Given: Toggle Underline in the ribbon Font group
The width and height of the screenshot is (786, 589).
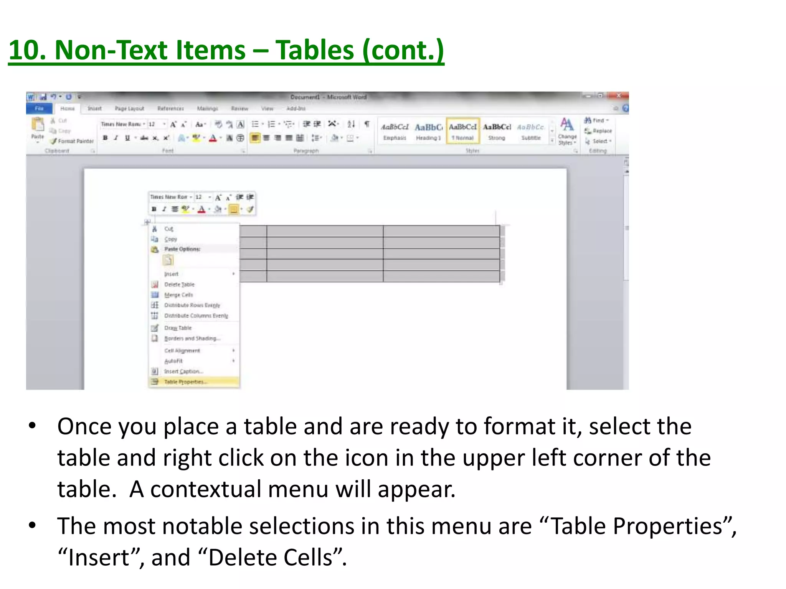Looking at the screenshot, I should [x=127, y=138].
